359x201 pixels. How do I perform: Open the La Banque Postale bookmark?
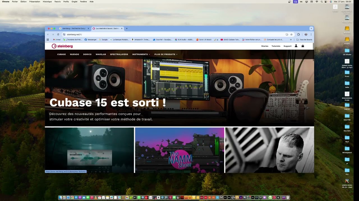tap(119, 40)
